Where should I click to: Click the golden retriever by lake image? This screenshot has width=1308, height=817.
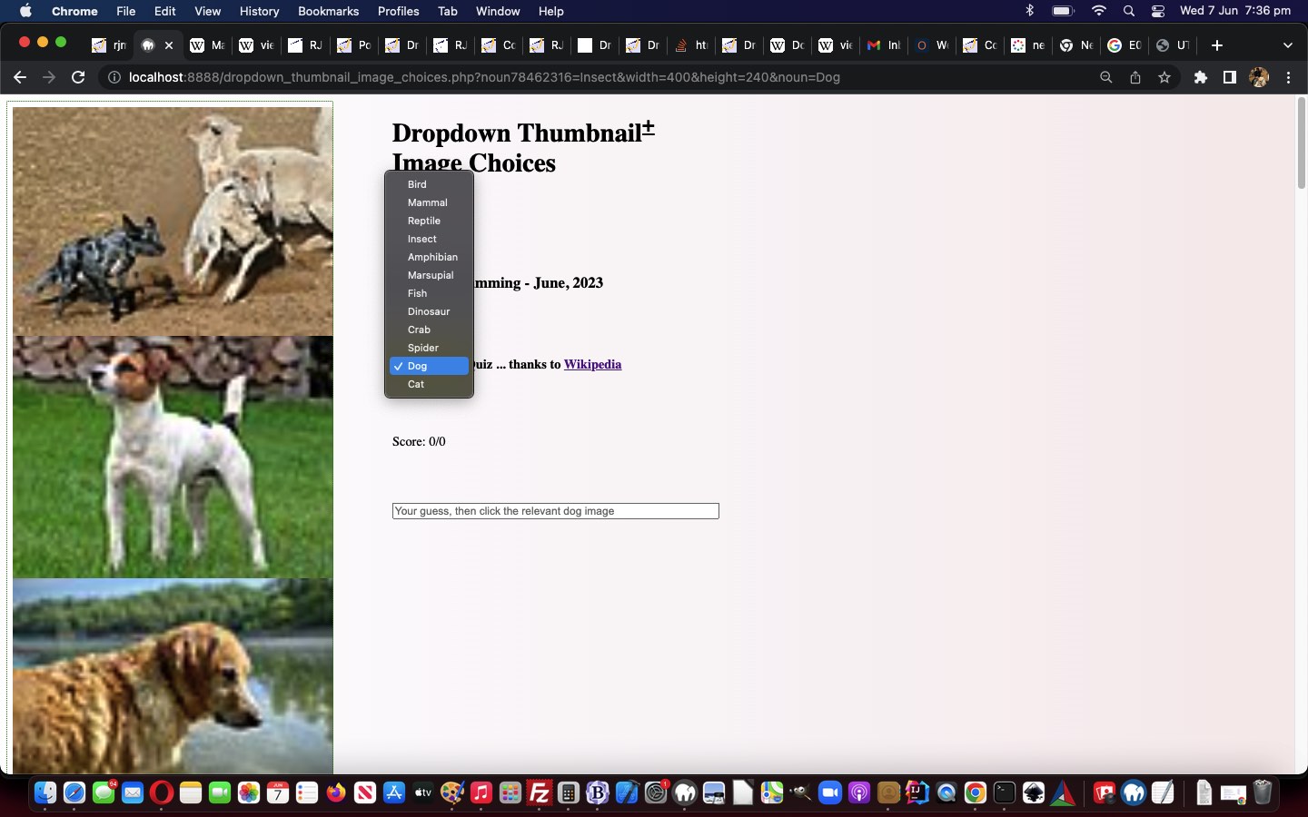coord(173,676)
